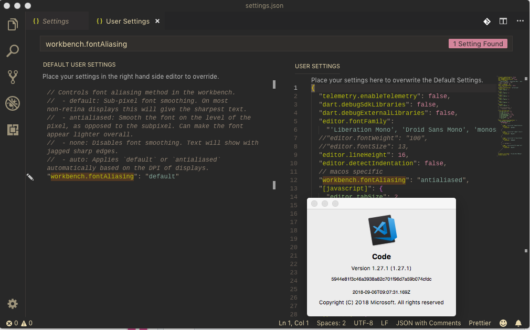Select the Debug icon in the activity bar
530x330 pixels.
point(13,103)
